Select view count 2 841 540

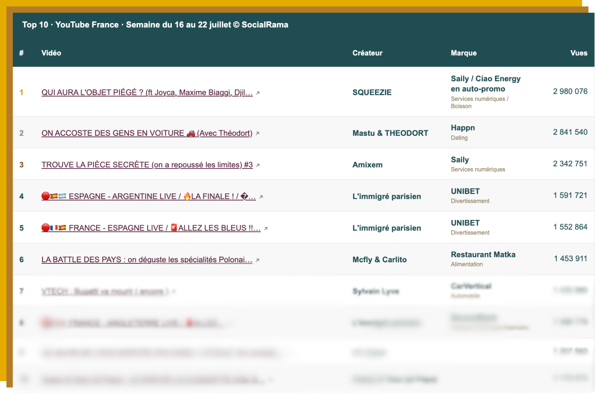pos(570,132)
